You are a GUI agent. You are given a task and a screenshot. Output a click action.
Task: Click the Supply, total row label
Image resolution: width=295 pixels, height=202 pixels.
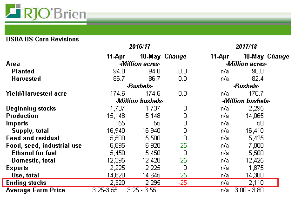click(x=30, y=130)
